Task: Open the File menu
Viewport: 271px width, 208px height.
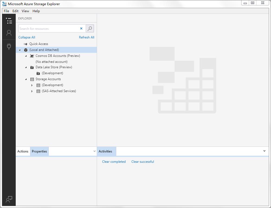Action: coord(6,11)
